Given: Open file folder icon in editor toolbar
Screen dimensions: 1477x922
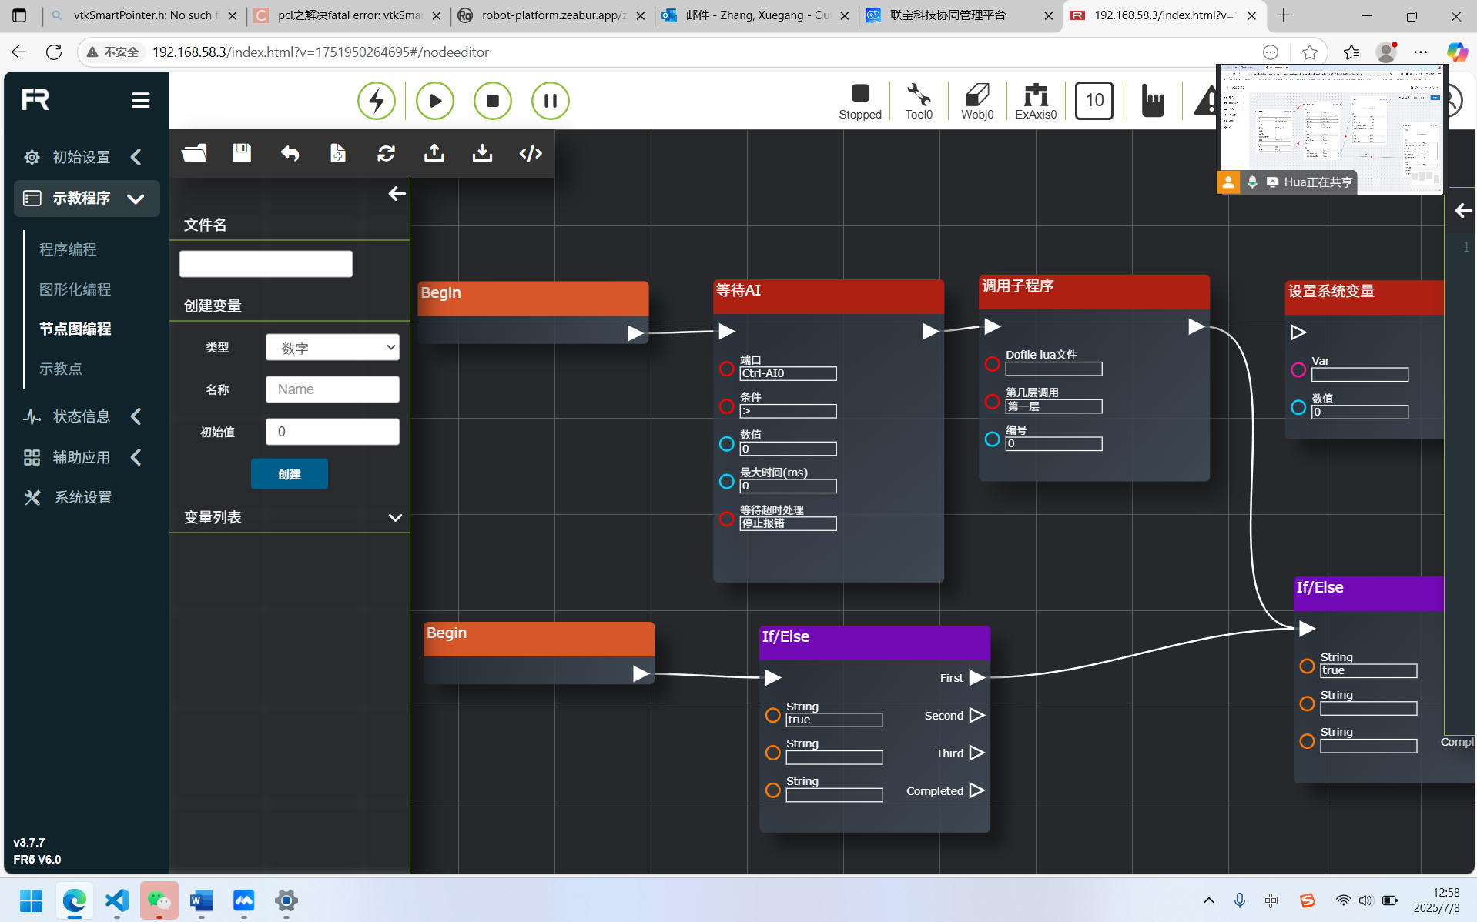Looking at the screenshot, I should point(194,153).
